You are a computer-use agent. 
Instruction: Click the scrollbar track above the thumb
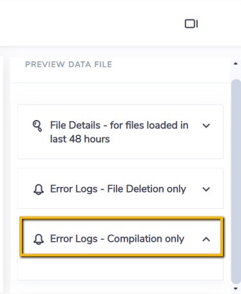(x=236, y=73)
